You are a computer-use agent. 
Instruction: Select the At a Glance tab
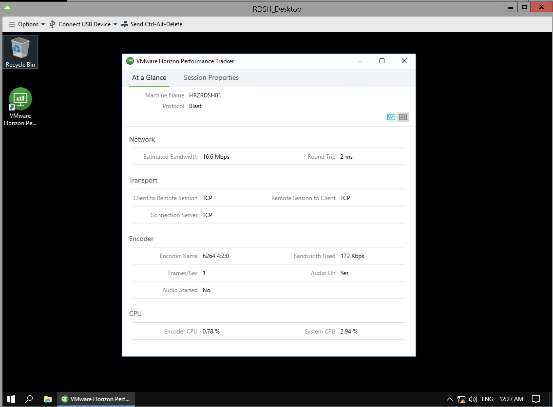pos(149,77)
